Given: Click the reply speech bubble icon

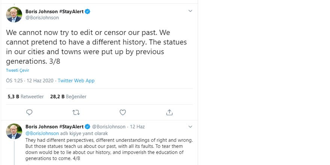Looking at the screenshot, I should [29, 112].
